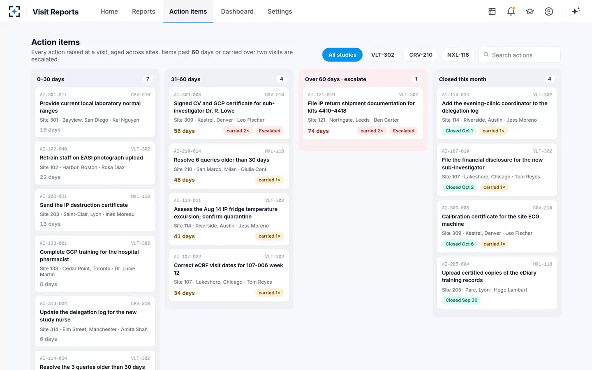Click the 31–60 days column header
This screenshot has width=592, height=370.
185,79
